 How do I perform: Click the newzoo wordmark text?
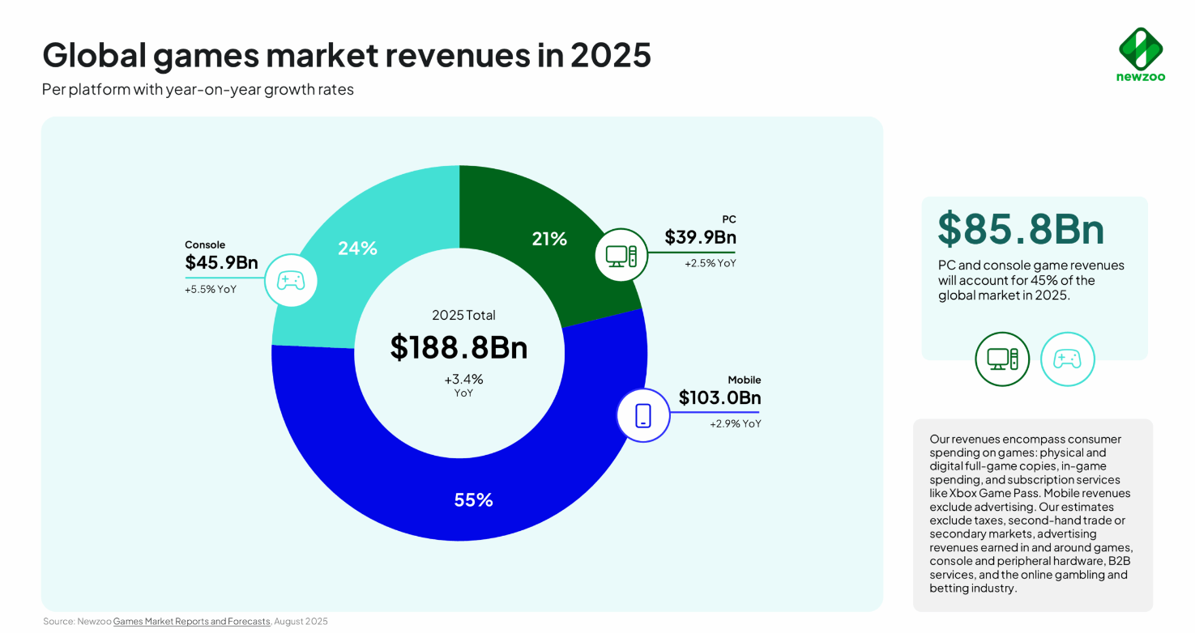pyautogui.click(x=1141, y=78)
